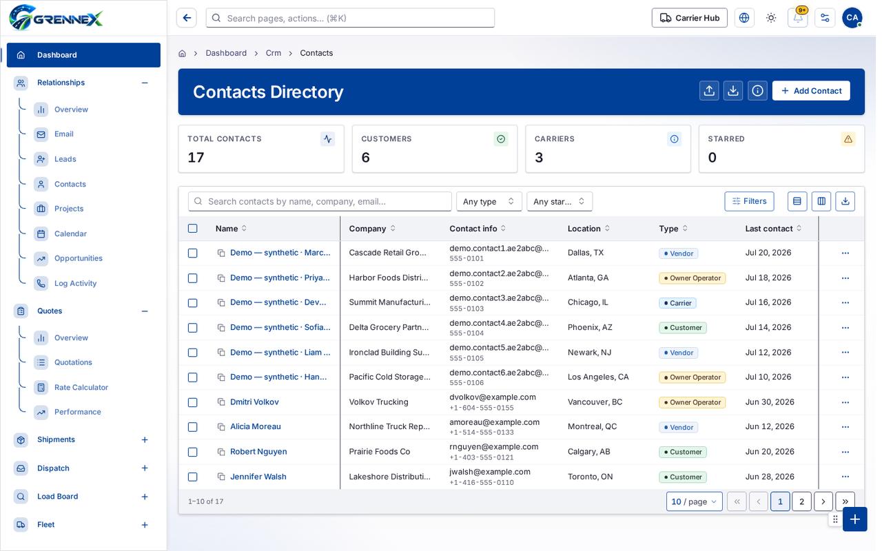Screen dimensions: 882x551
Task: Tick the checkbox for Alicia Moreau
Action: pyautogui.click(x=193, y=427)
